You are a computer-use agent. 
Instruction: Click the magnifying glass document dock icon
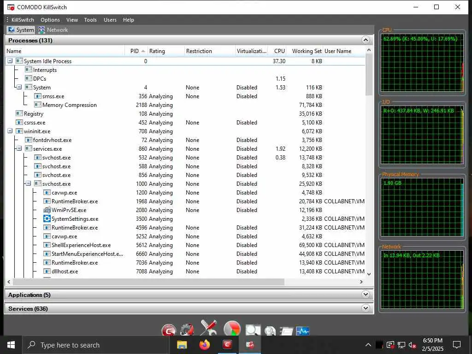click(x=253, y=330)
